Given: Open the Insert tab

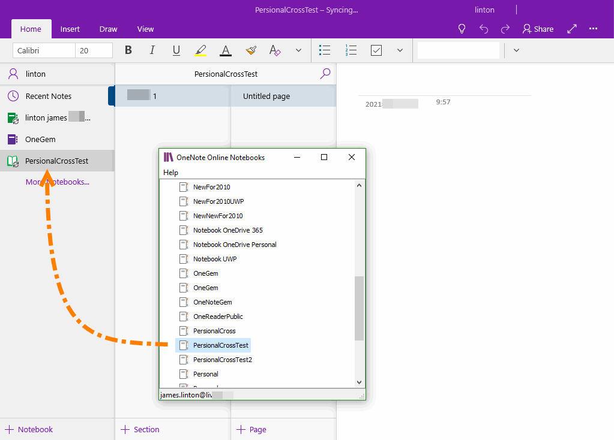Looking at the screenshot, I should pos(70,29).
